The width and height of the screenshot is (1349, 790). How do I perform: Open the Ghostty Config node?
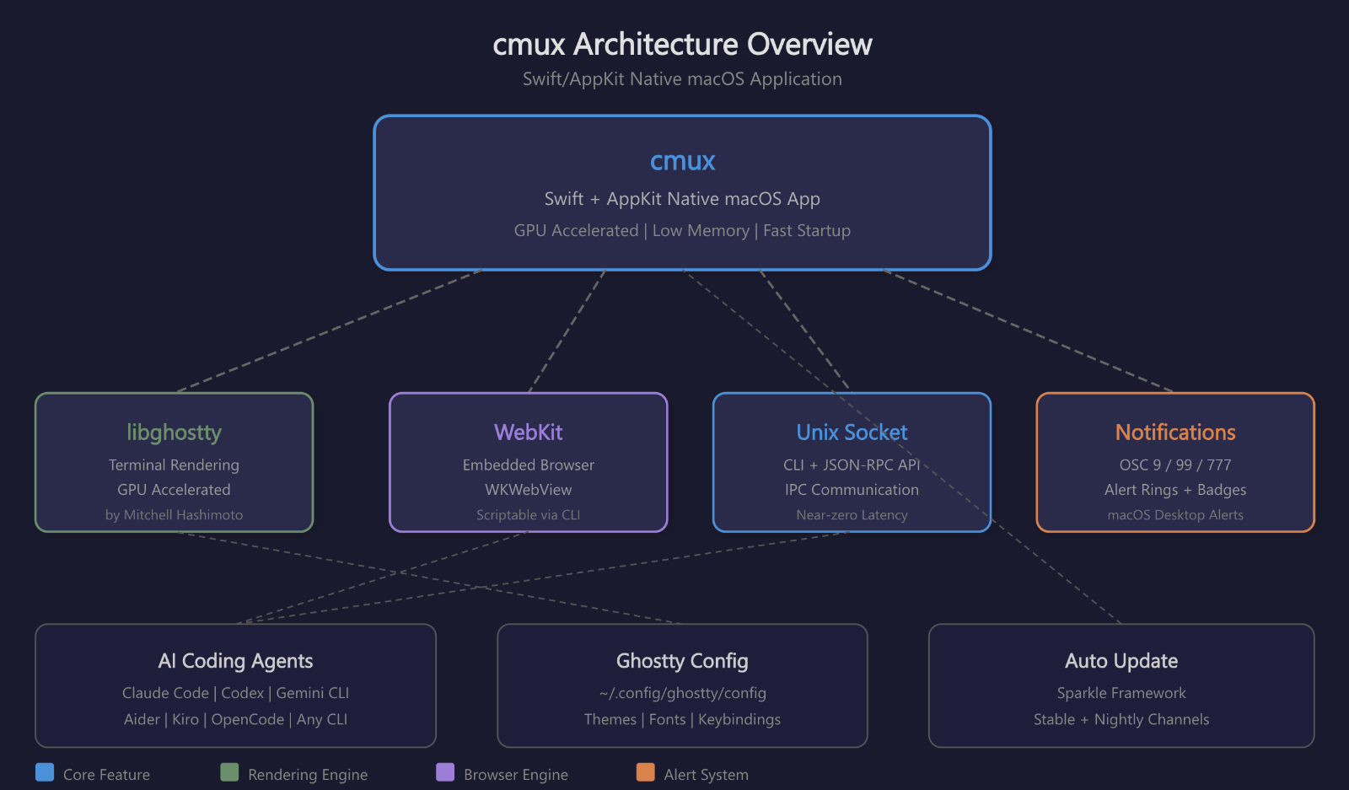682,685
